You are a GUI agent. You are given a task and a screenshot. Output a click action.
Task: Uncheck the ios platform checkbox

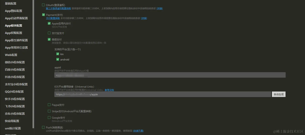click(57, 54)
